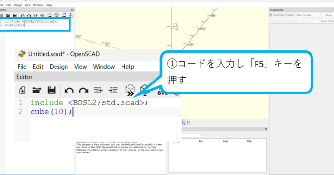Click the Customizer panel title bar
Image resolution: width=334 pixels, height=175 pixels.
[301, 10]
